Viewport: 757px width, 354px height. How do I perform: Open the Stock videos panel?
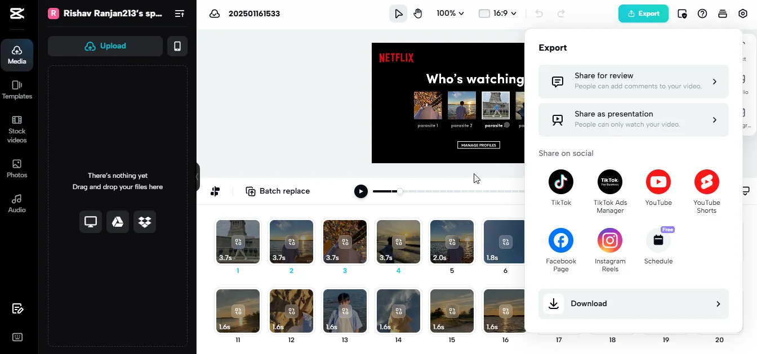[x=17, y=129]
